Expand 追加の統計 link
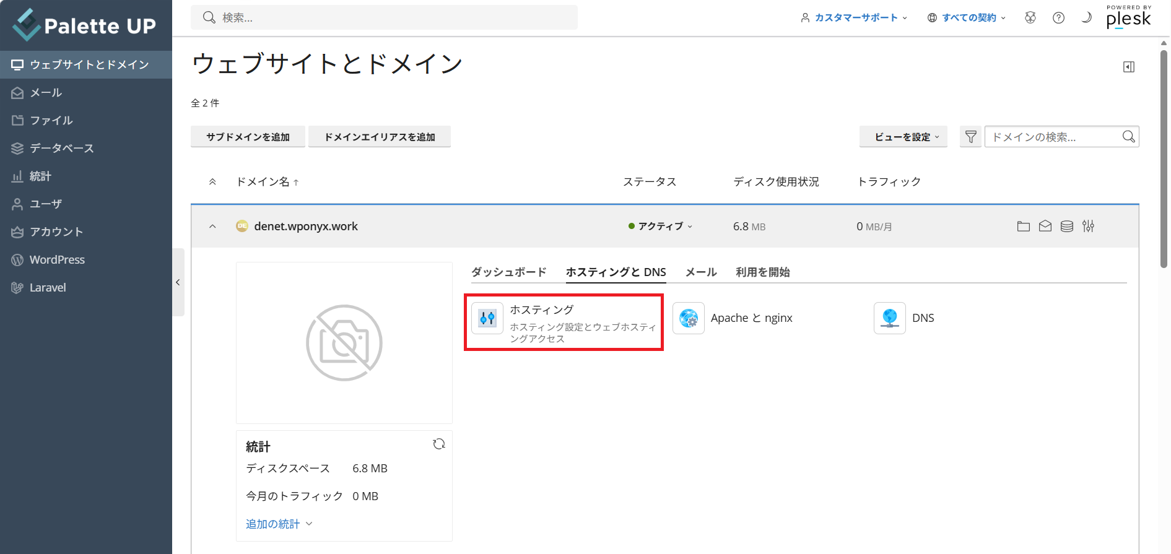The height and width of the screenshot is (554, 1171). (279, 524)
